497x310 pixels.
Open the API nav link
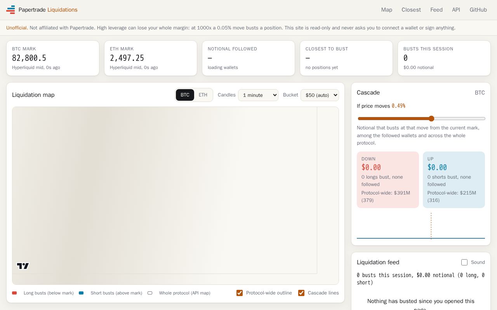pos(456,10)
